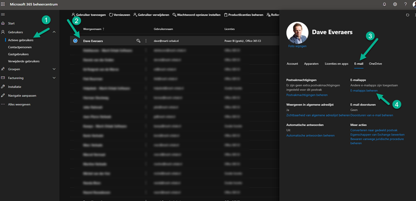
Task: Click the Installatie wrench icon
Action: click(x=3, y=87)
